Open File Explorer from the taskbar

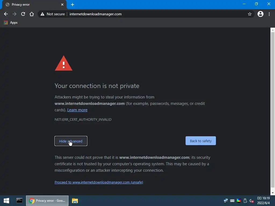75,201
